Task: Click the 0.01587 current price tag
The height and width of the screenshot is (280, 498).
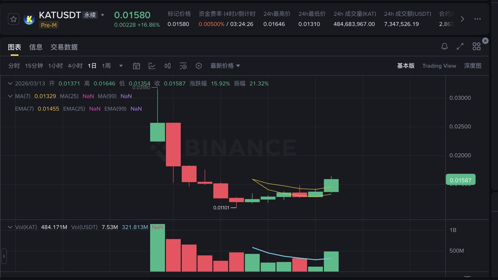Action: point(460,180)
